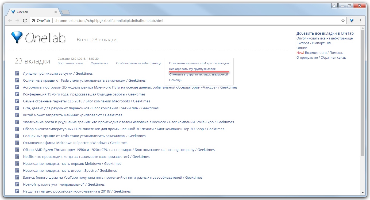
Task: Open article 'Лучшие публикации за сутки / Geektimes'
Action: (x=58, y=73)
